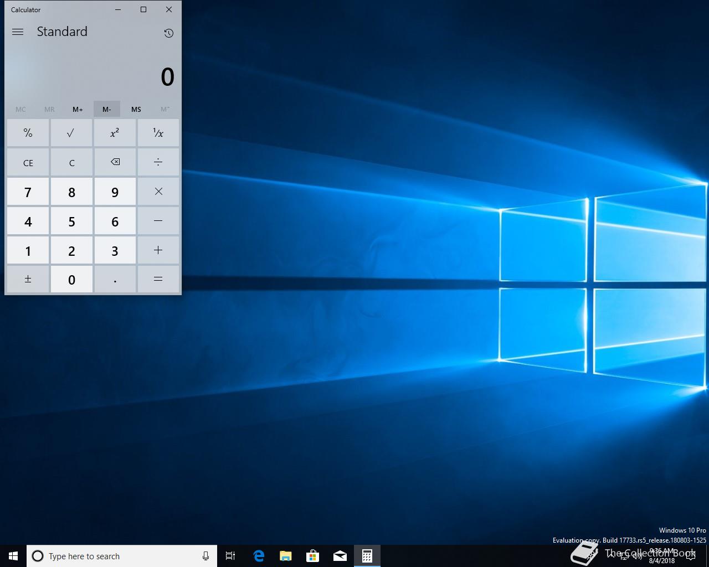Click the percent button
709x567 pixels.
pyautogui.click(x=28, y=133)
